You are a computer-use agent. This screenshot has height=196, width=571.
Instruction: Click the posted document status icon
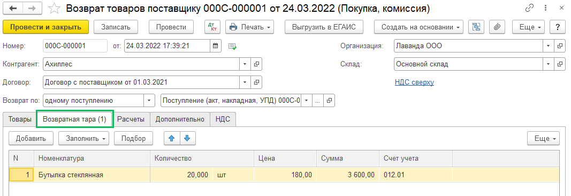232,46
